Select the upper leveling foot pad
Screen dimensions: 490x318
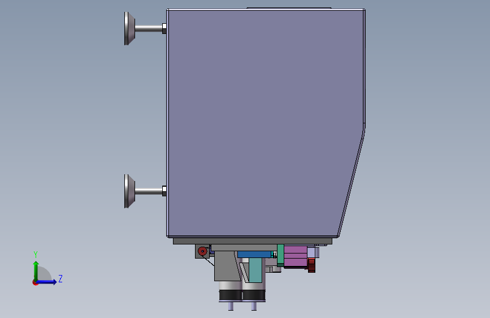pyautogui.click(x=129, y=28)
